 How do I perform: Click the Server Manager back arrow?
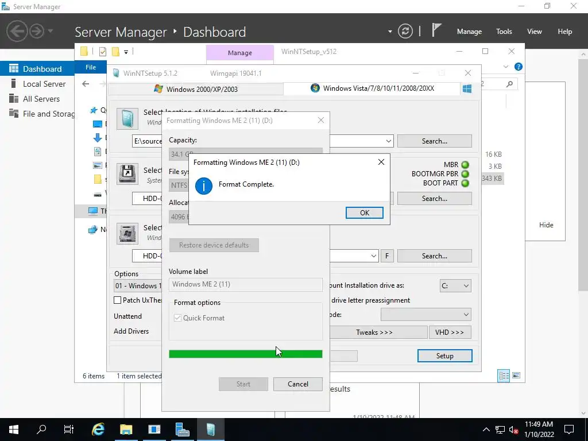coord(17,31)
